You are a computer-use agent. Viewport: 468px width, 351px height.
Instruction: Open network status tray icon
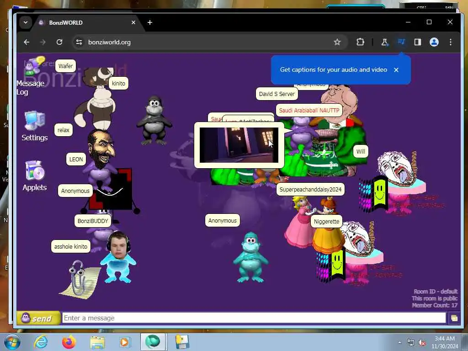411,342
